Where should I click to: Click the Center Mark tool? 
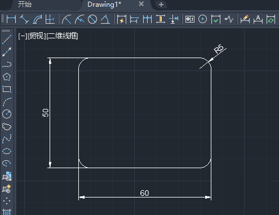202,19
